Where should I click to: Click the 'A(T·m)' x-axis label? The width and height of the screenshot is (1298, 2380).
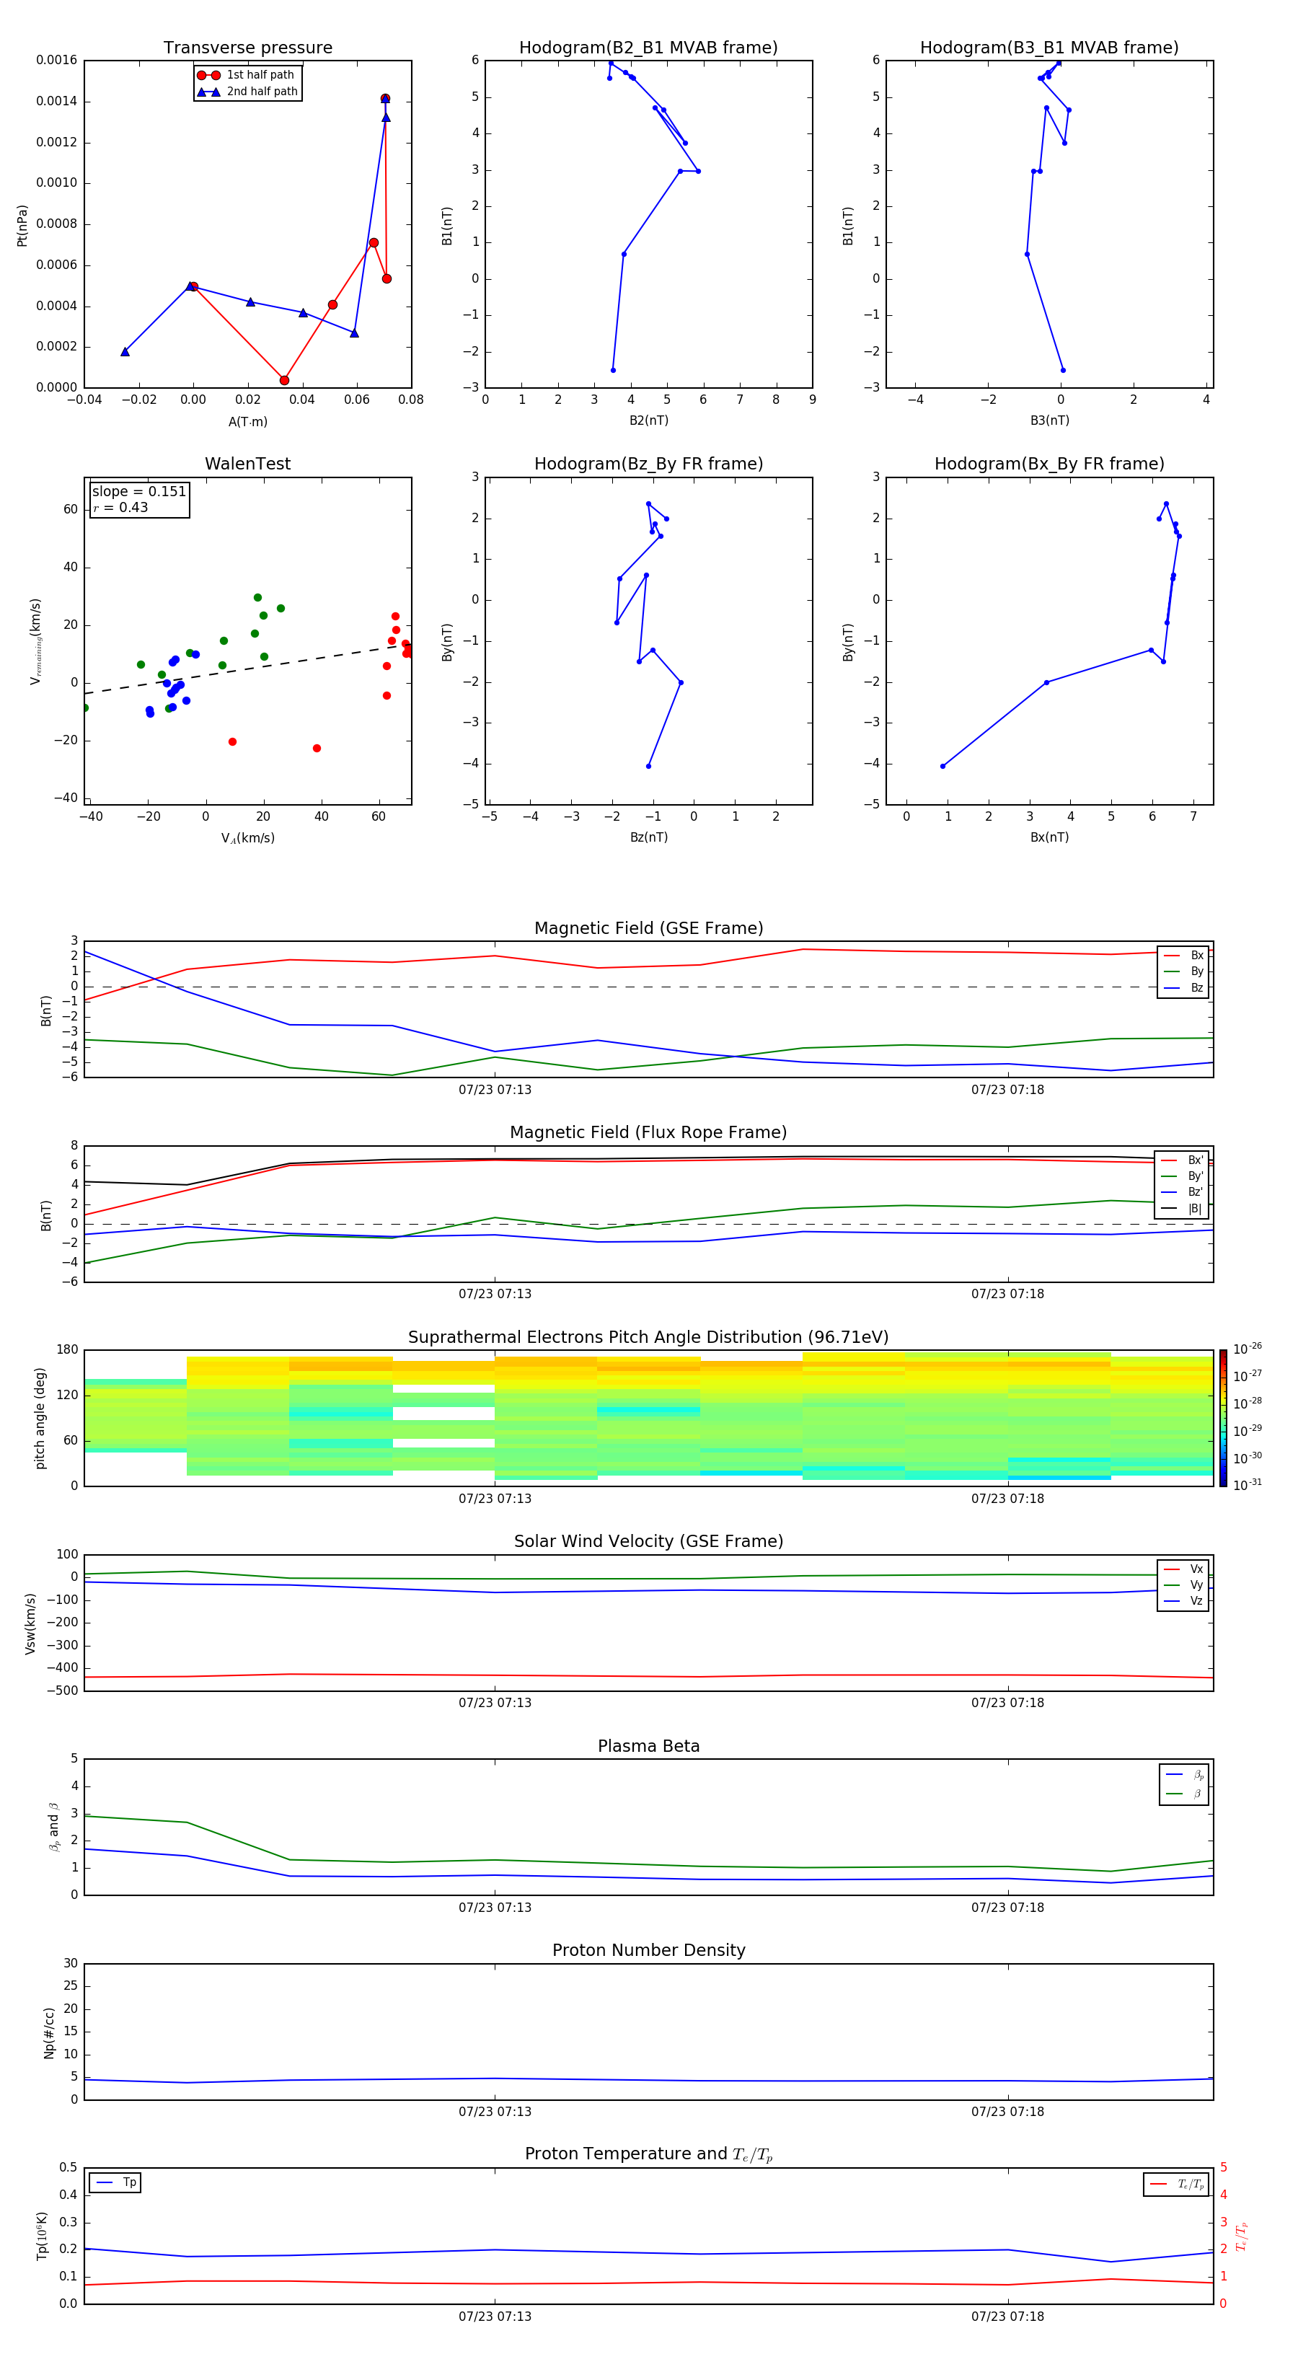point(247,422)
